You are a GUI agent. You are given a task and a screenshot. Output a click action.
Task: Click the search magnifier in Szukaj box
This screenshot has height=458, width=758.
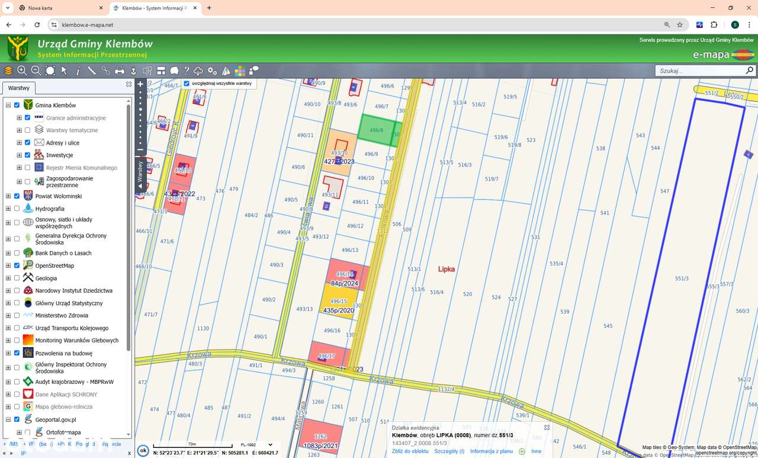point(749,71)
